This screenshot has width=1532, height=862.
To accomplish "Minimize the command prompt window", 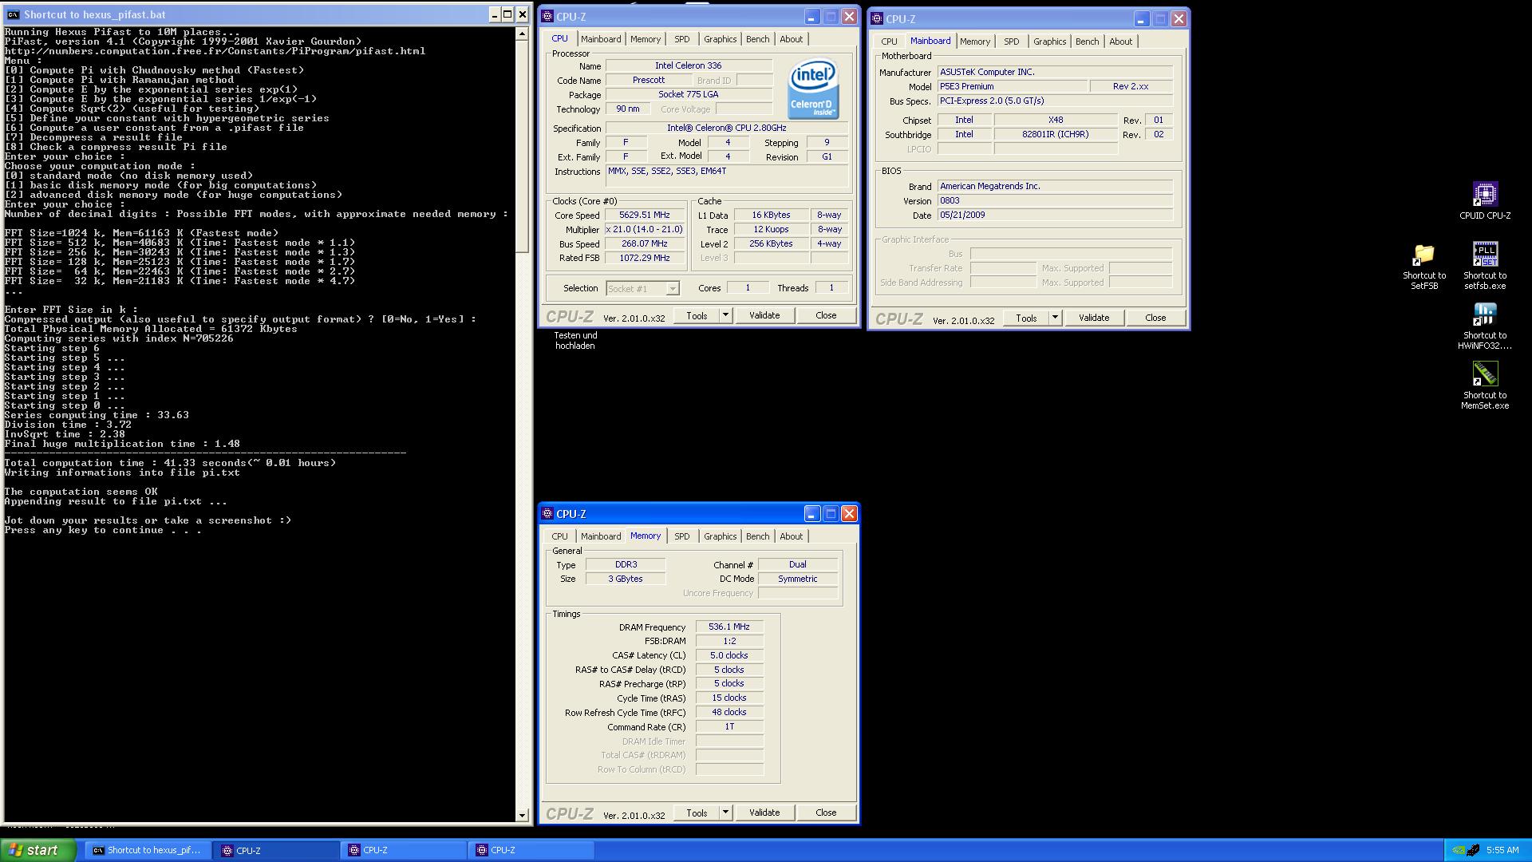I will pyautogui.click(x=494, y=14).
